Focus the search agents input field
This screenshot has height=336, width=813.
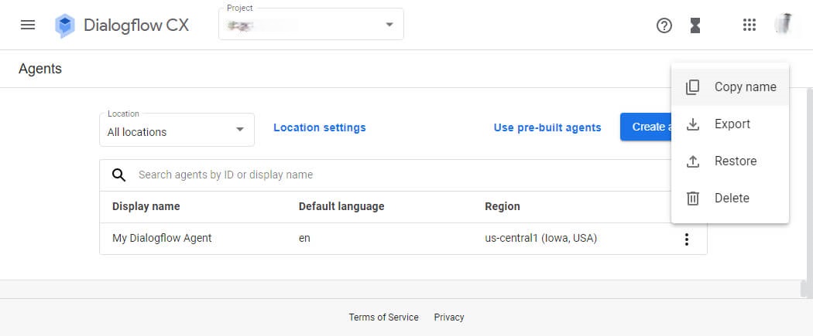[x=387, y=175]
